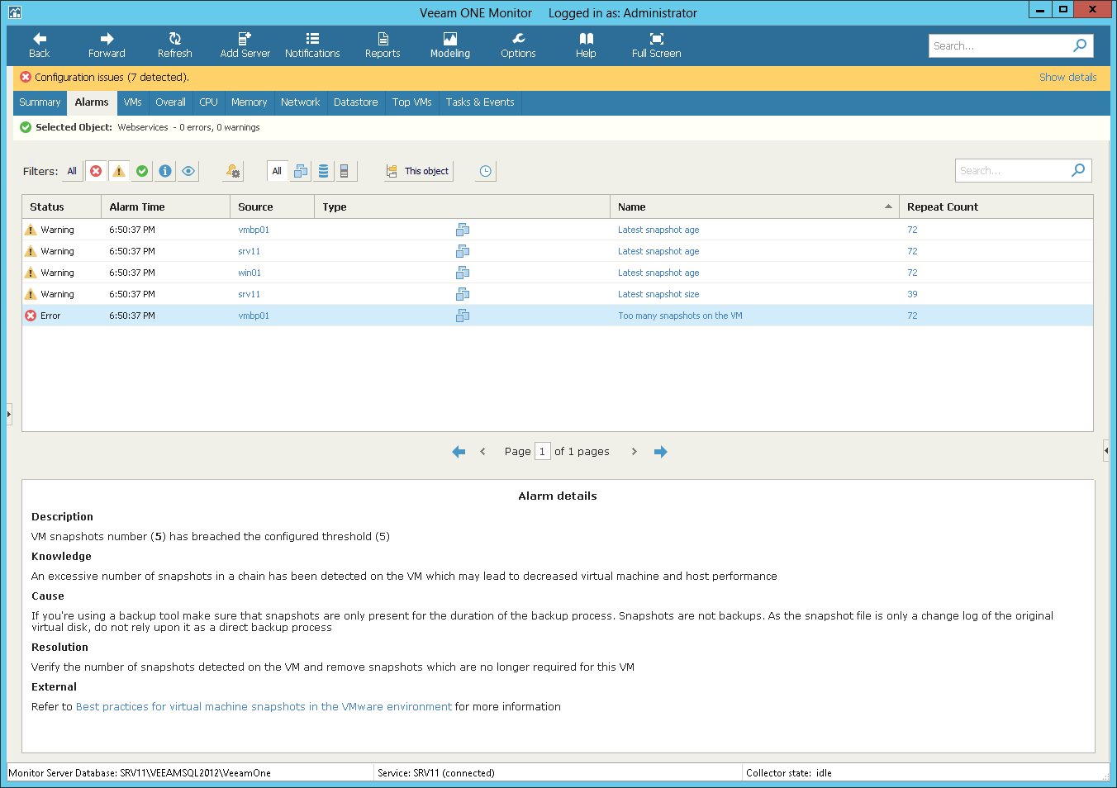Open Latest snapshot size alarm link
This screenshot has width=1117, height=788.
tap(658, 294)
